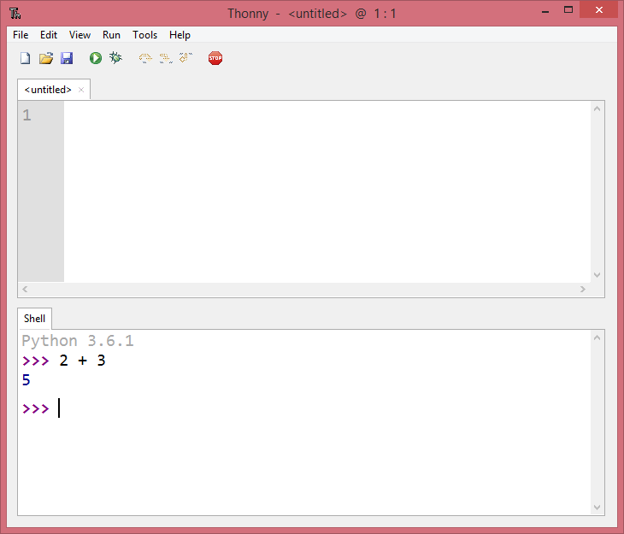This screenshot has width=624, height=534.
Task: Run the current script with green play icon
Action: click(95, 58)
